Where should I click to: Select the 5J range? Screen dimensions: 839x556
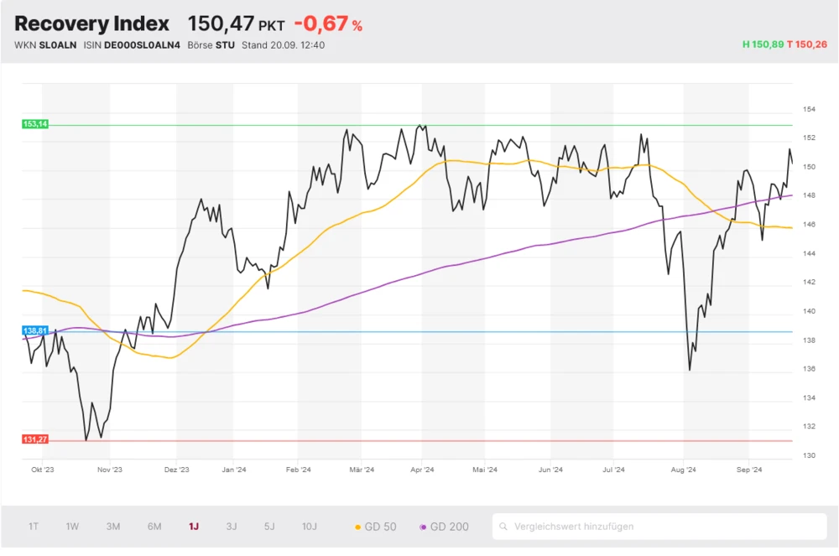268,526
